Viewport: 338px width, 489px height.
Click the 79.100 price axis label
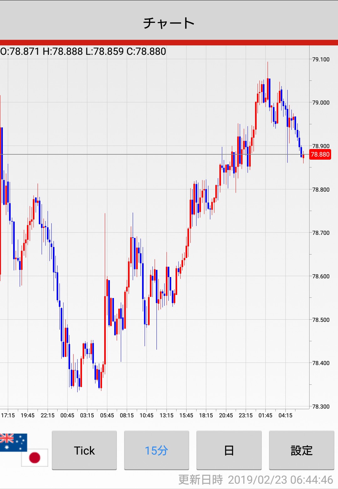pyautogui.click(x=321, y=59)
